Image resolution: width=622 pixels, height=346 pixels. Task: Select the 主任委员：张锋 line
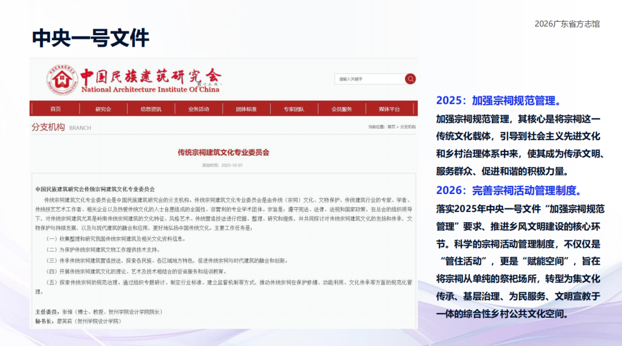[x=99, y=312]
